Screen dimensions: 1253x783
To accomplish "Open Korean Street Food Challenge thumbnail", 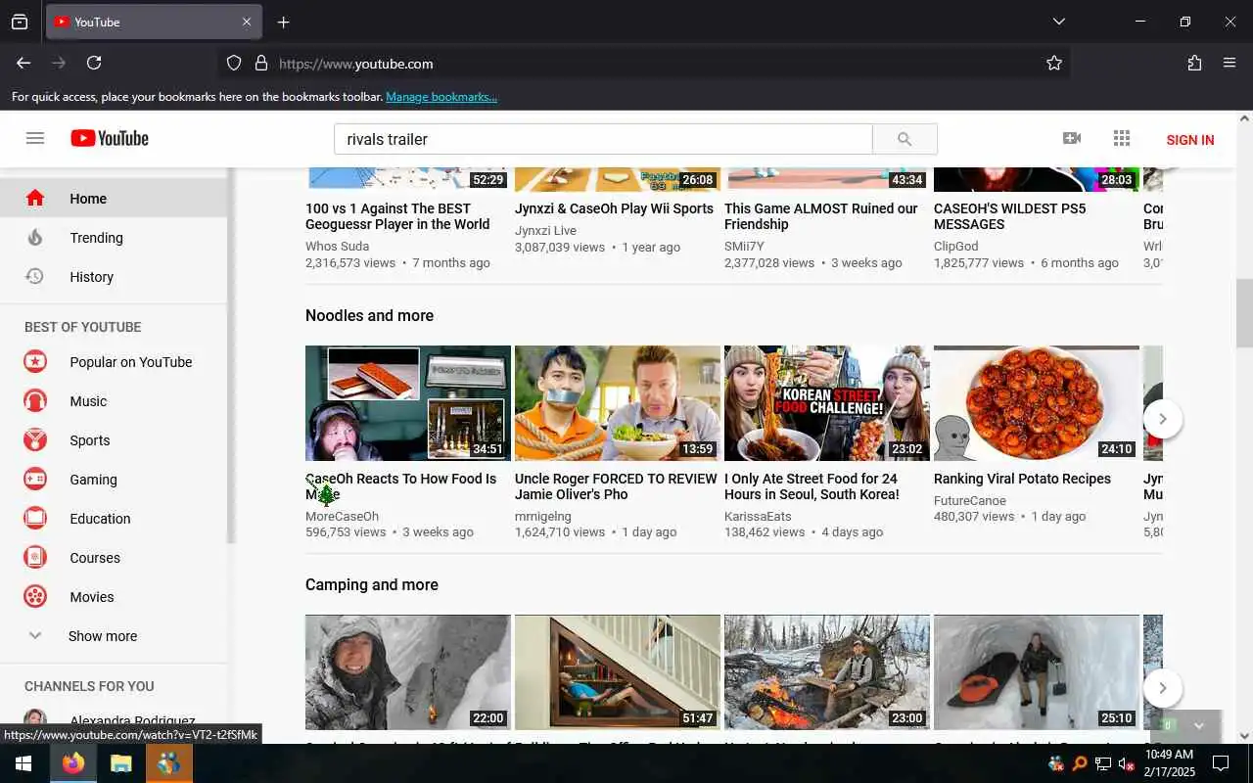I will coord(827,403).
